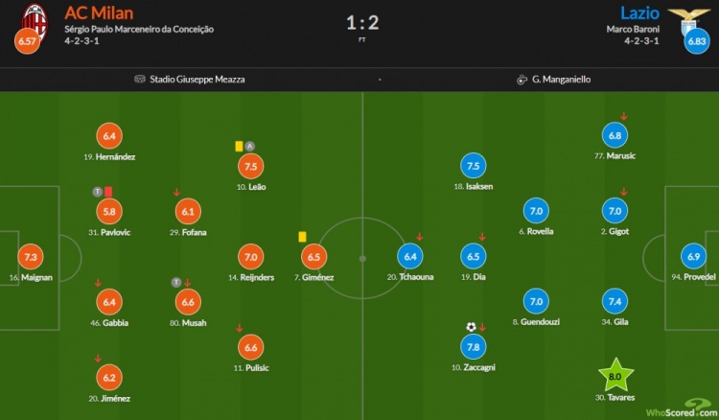Click Provedel's 6.9 rating bubble
This screenshot has height=420, width=719.
(x=693, y=256)
